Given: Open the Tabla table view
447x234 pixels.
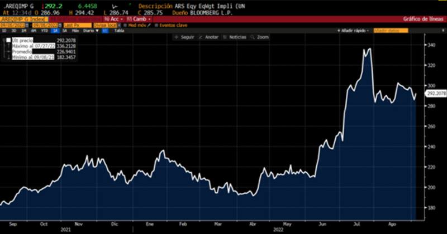Looking at the screenshot, I should point(119,31).
